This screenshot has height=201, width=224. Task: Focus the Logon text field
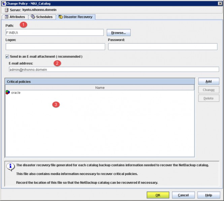[x=55, y=47]
